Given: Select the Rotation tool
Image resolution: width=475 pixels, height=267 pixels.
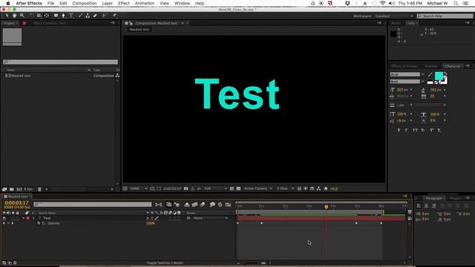Looking at the screenshot, I should 31,16.
